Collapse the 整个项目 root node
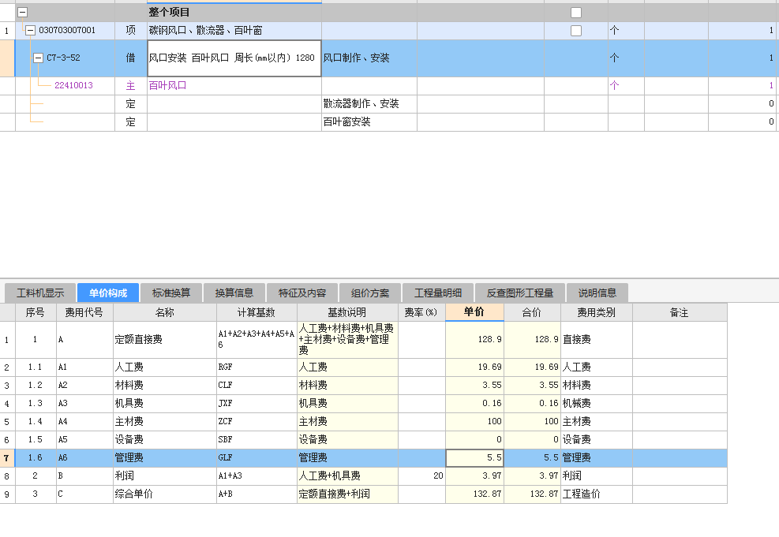Viewport: 779px width, 537px height. 22,13
